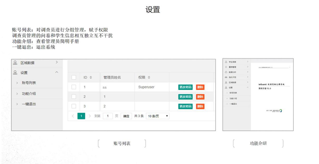Check the box for row ID 1

tap(74, 87)
